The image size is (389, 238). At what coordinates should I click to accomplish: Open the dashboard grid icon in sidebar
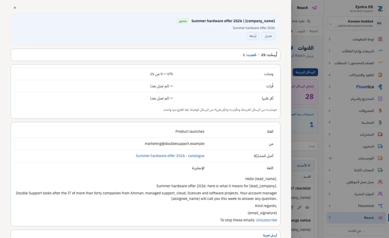(380, 39)
